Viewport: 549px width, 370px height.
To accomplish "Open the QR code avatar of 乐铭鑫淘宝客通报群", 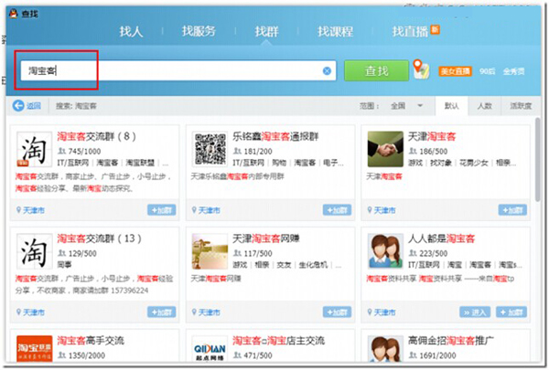I will pos(210,149).
